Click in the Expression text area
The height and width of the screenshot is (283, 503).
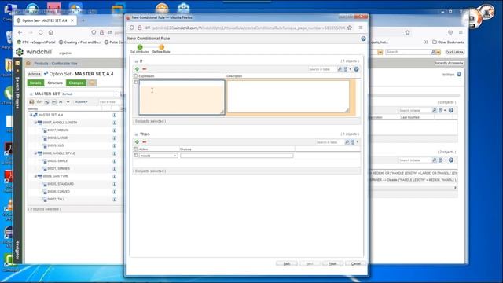[182, 97]
